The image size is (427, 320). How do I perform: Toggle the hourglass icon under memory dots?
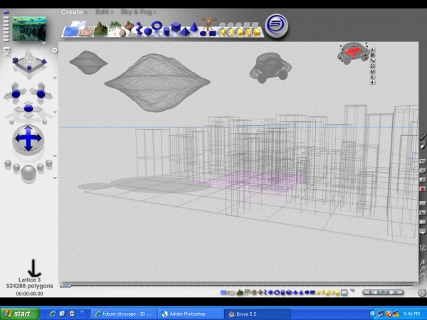tap(6, 51)
